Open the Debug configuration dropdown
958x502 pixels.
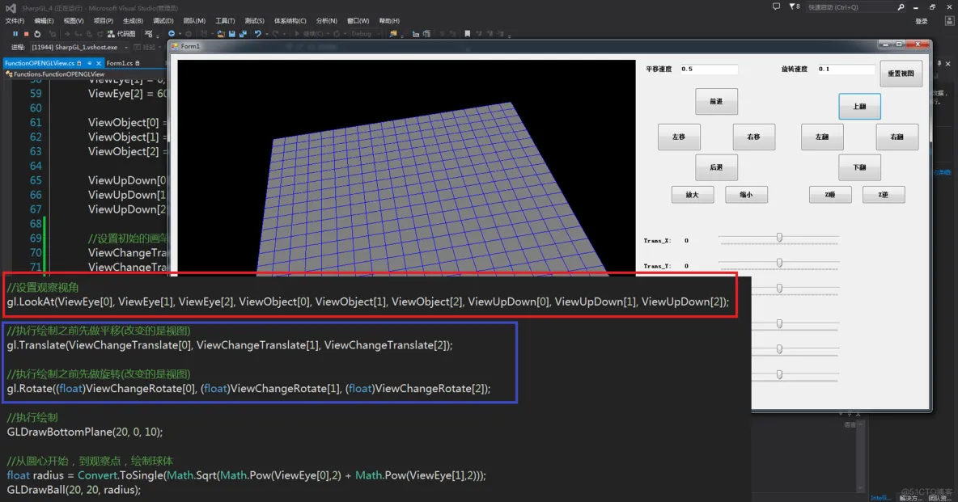click(366, 34)
